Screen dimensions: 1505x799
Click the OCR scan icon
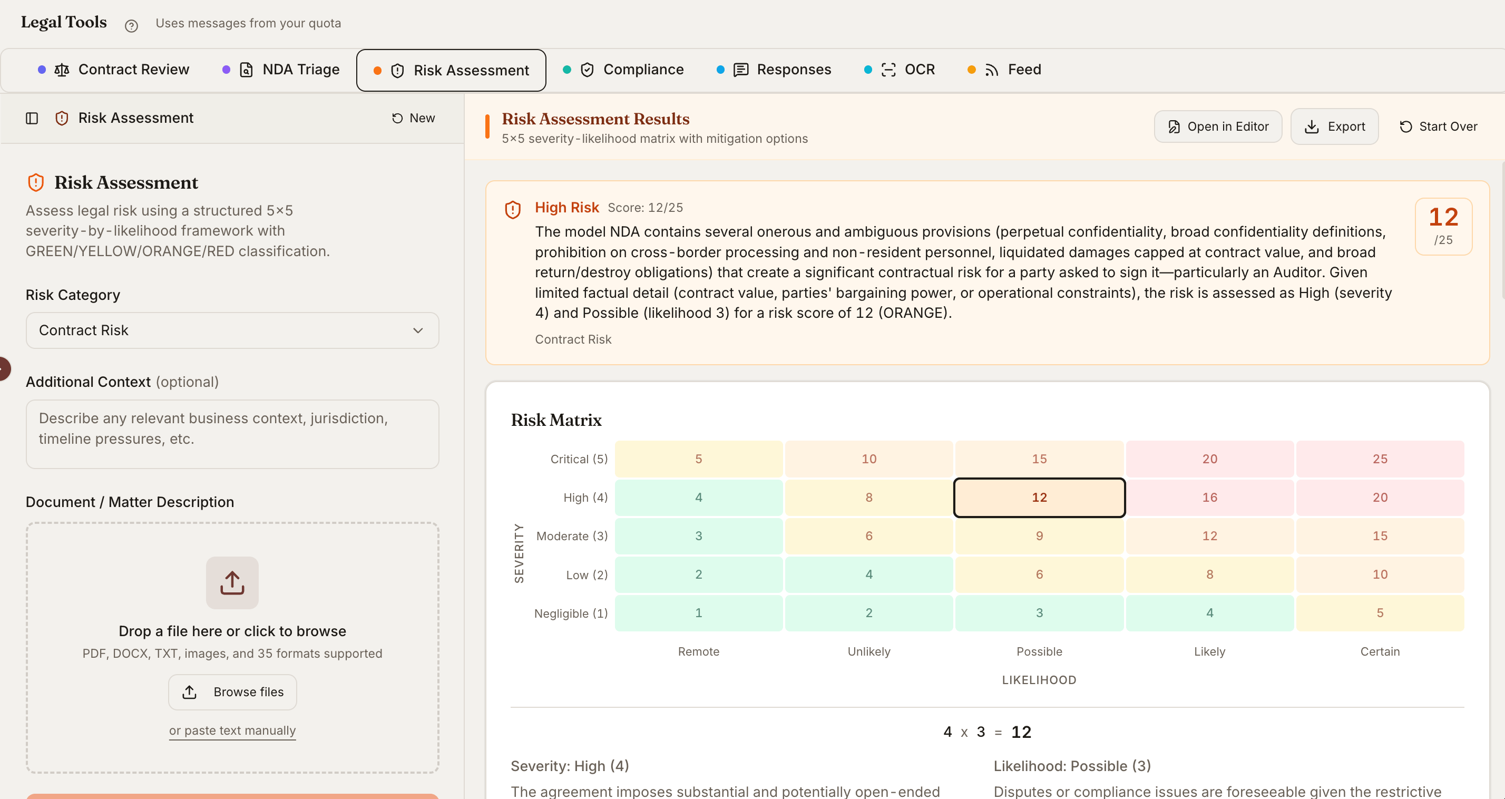(888, 70)
